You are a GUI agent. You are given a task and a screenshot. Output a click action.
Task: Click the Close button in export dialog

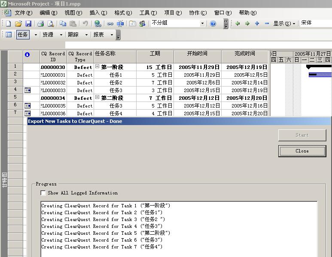pos(302,151)
